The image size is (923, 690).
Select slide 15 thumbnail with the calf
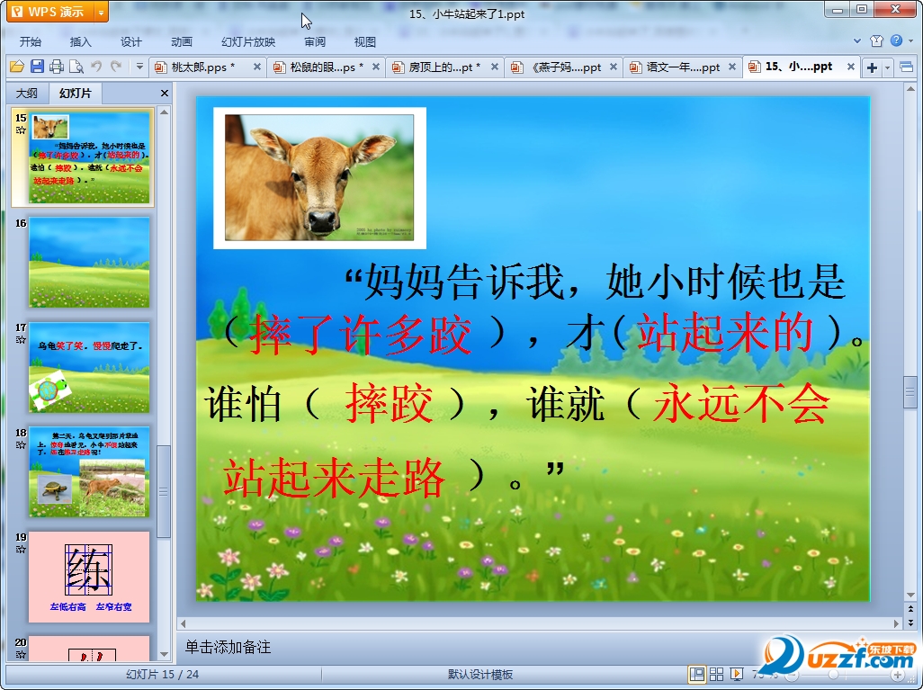coord(89,157)
